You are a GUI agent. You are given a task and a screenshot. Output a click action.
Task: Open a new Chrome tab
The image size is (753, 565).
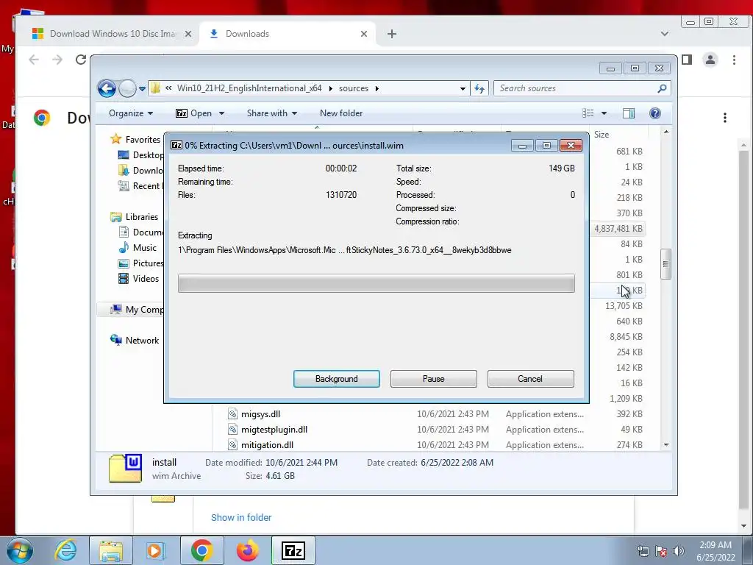[392, 34]
